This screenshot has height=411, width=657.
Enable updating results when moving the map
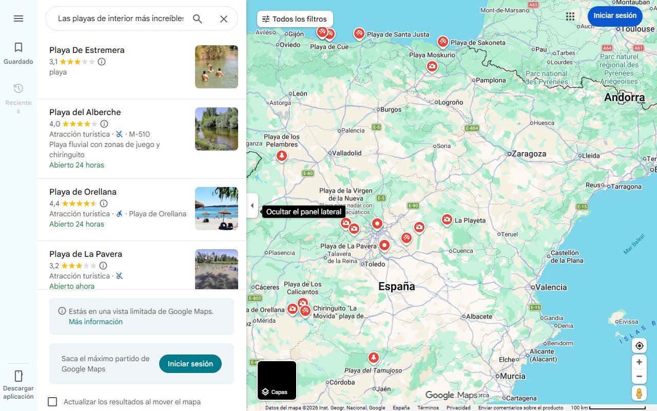coord(52,401)
